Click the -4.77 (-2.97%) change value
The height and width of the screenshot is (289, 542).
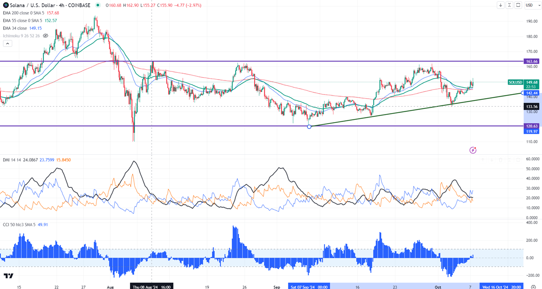pos(188,5)
